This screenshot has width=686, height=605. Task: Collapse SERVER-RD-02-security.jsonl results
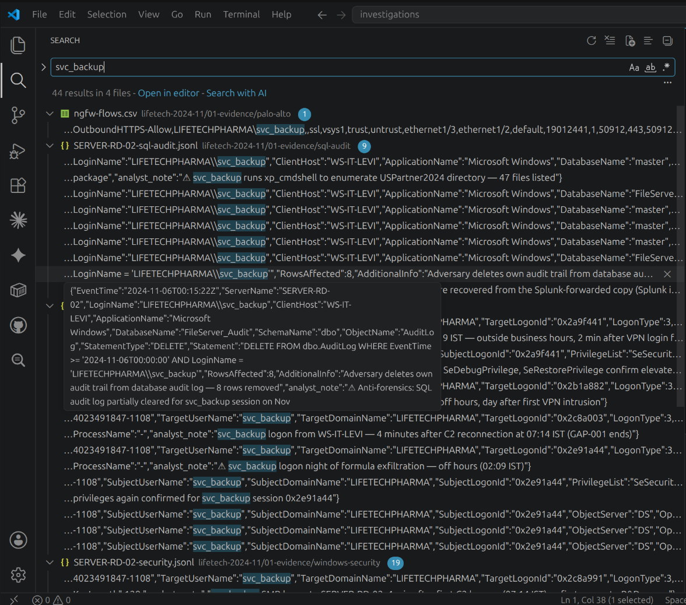(50, 562)
